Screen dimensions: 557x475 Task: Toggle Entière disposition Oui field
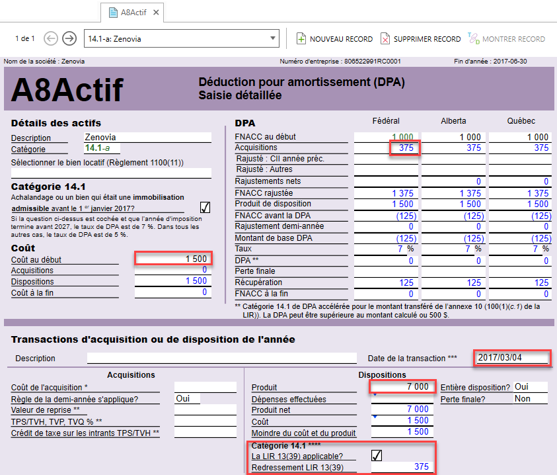pyautogui.click(x=531, y=387)
